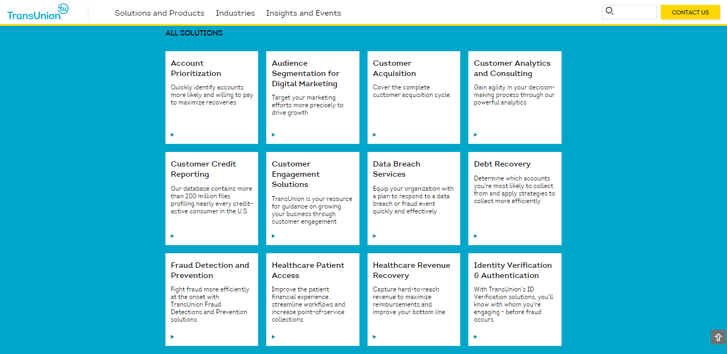The width and height of the screenshot is (727, 354).
Task: Click the ALL SOLUTIONS heading
Action: tap(194, 33)
